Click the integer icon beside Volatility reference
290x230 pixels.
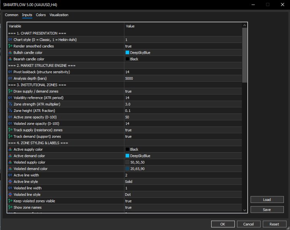(x=10, y=98)
